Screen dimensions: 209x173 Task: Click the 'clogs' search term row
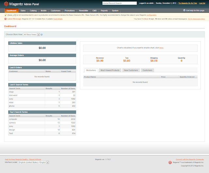pyautogui.click(x=42, y=92)
